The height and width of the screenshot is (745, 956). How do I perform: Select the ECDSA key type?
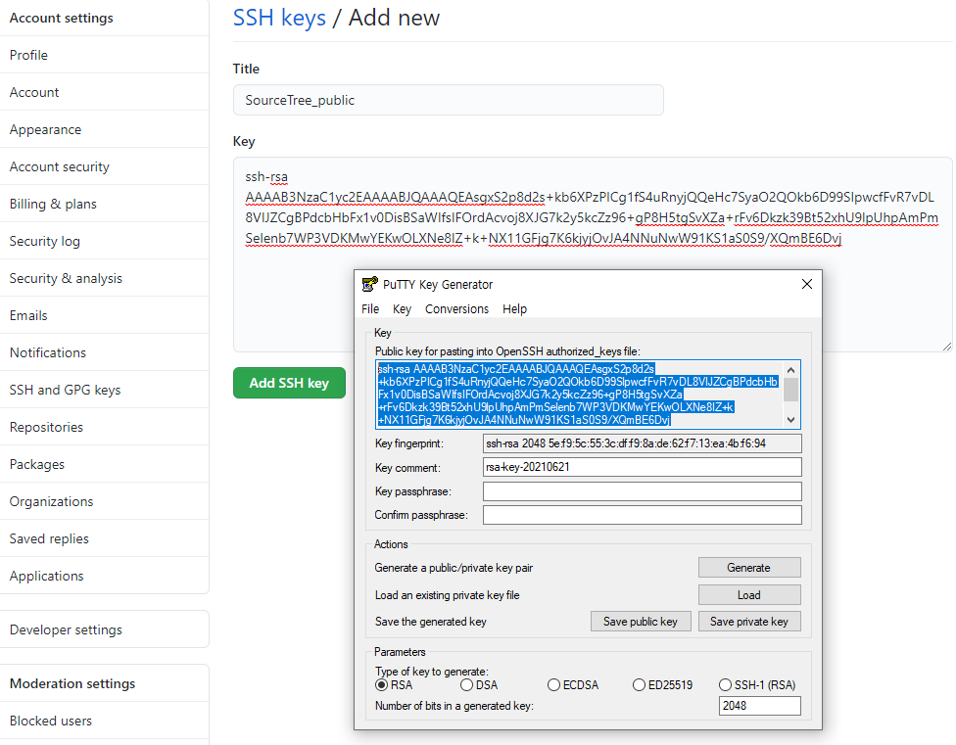click(572, 685)
